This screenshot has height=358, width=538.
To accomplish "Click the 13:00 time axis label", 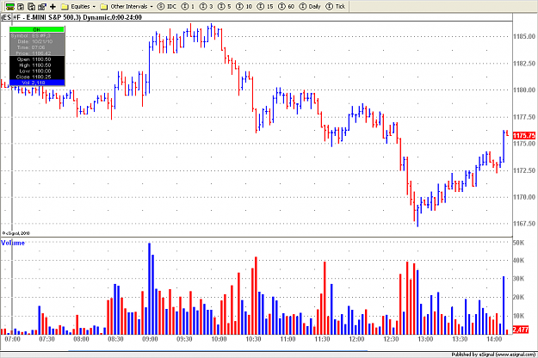I will (x=425, y=339).
